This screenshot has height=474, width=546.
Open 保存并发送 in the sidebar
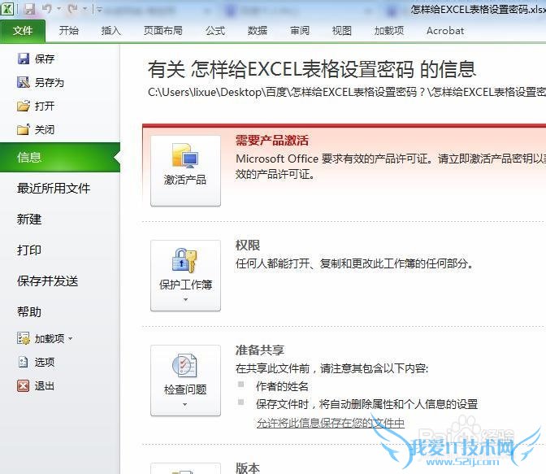pos(47,281)
